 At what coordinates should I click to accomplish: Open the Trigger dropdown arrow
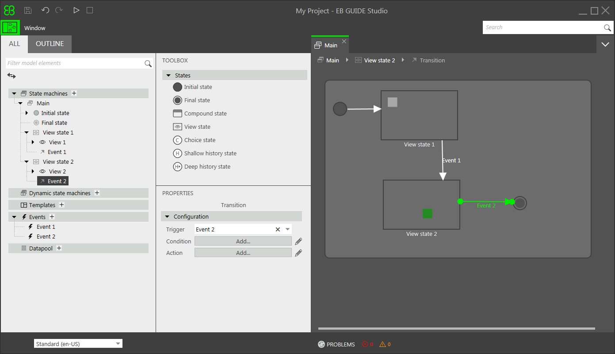(287, 229)
